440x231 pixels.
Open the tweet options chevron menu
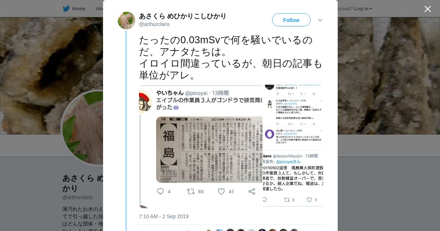pyautogui.click(x=320, y=20)
